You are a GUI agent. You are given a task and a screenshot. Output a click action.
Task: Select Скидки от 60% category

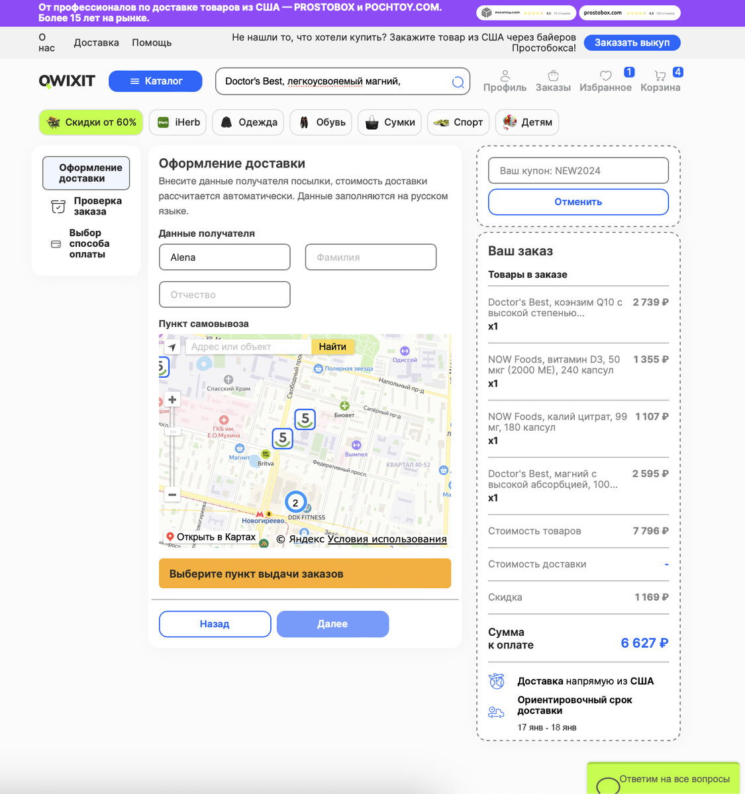91,122
